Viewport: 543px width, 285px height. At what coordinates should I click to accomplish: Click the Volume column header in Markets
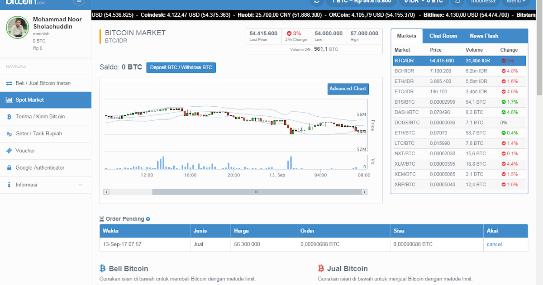click(474, 50)
